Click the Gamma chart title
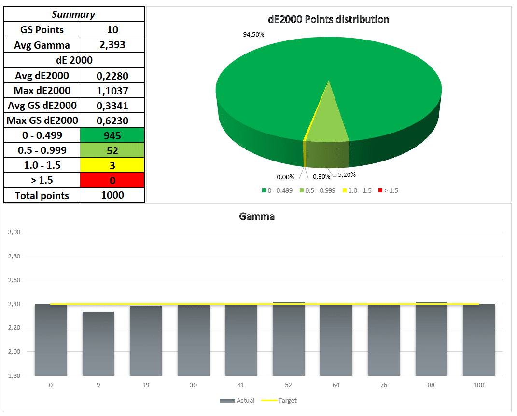 point(257,216)
